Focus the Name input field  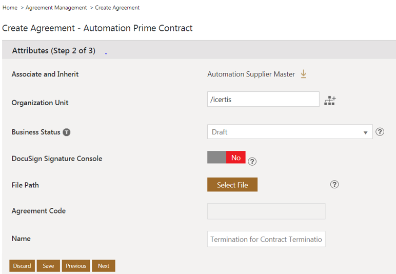click(x=266, y=239)
